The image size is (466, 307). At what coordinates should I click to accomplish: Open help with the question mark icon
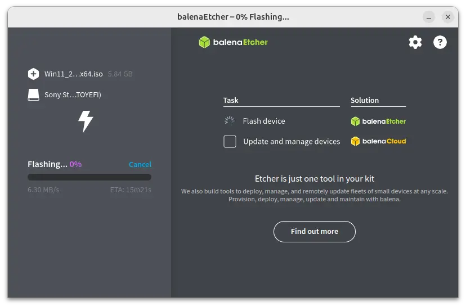tap(440, 42)
